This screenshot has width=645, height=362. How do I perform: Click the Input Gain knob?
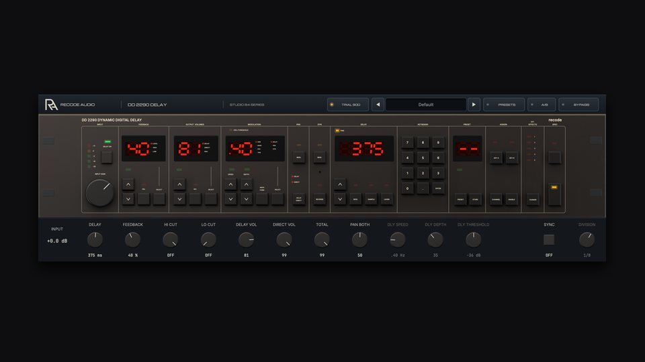point(99,192)
